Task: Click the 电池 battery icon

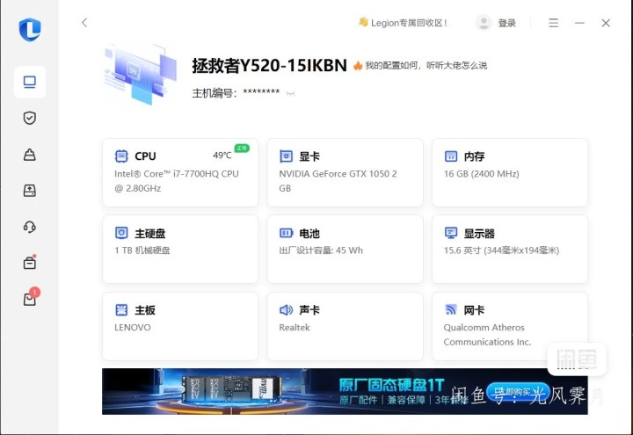Action: tap(287, 233)
